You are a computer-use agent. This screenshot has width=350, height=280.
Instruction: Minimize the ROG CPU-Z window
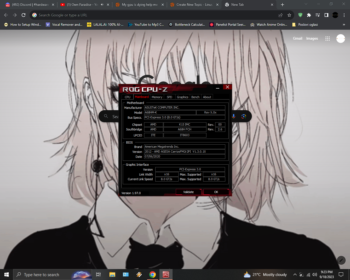point(218,88)
